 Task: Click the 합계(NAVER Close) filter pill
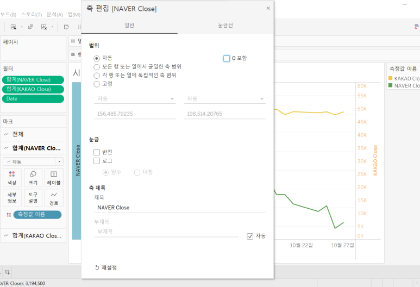[x=33, y=79]
